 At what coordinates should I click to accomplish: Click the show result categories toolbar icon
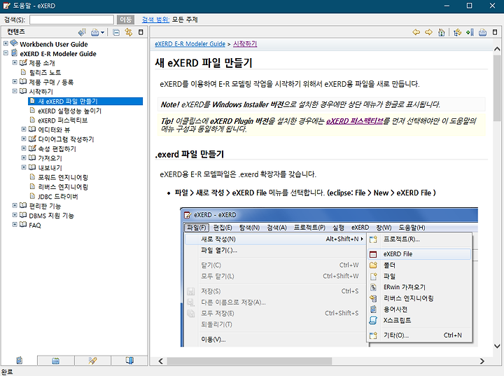click(83, 32)
